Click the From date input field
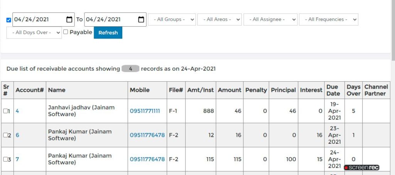 tap(43, 19)
